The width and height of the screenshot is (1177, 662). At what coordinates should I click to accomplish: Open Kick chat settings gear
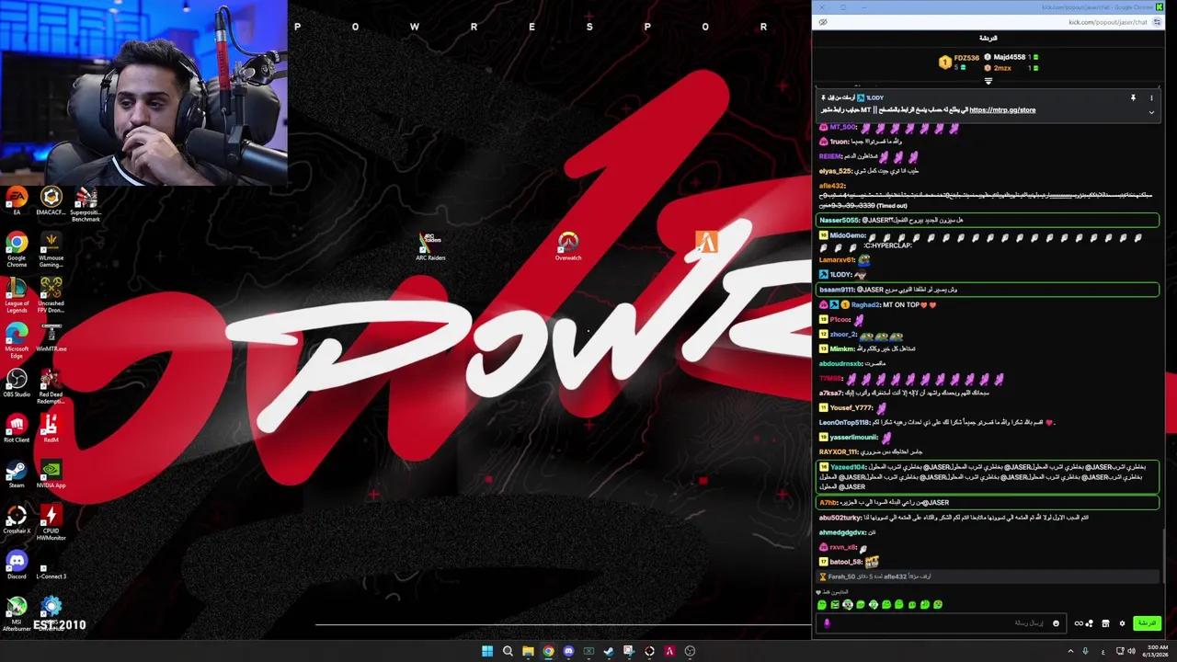[1122, 623]
